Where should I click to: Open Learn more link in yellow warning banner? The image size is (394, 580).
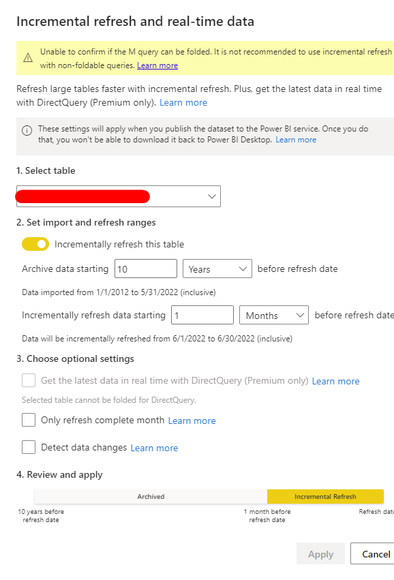coord(157,65)
